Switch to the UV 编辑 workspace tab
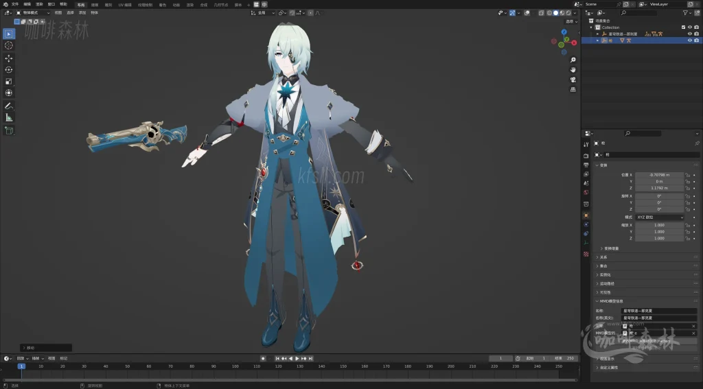This screenshot has width=703, height=389. pos(125,5)
